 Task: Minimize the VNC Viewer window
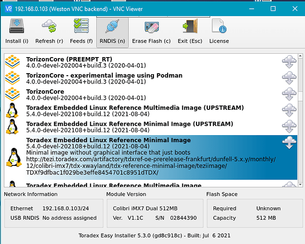pyautogui.click(x=252, y=9)
